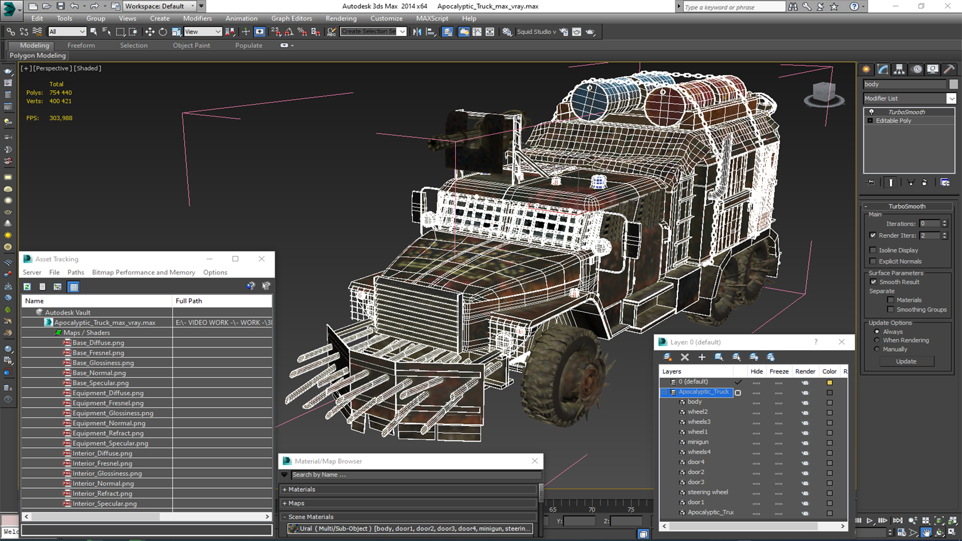The height and width of the screenshot is (541, 962).
Task: Click the ViewCube in the viewport
Action: pos(824,94)
